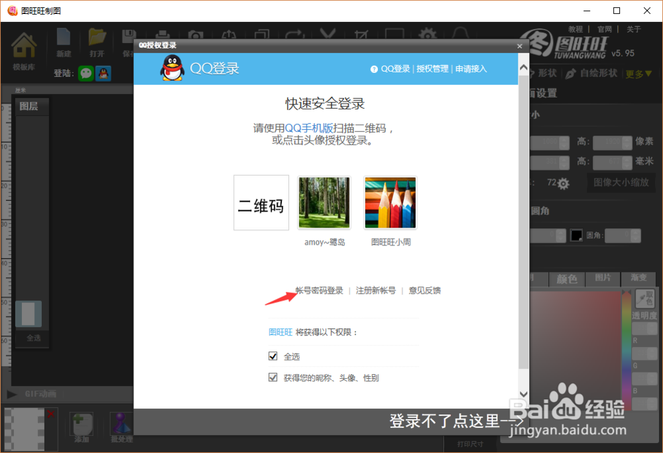663x453 pixels.
Task: Click the scroll up arrow in the dialog
Action: pyautogui.click(x=524, y=67)
